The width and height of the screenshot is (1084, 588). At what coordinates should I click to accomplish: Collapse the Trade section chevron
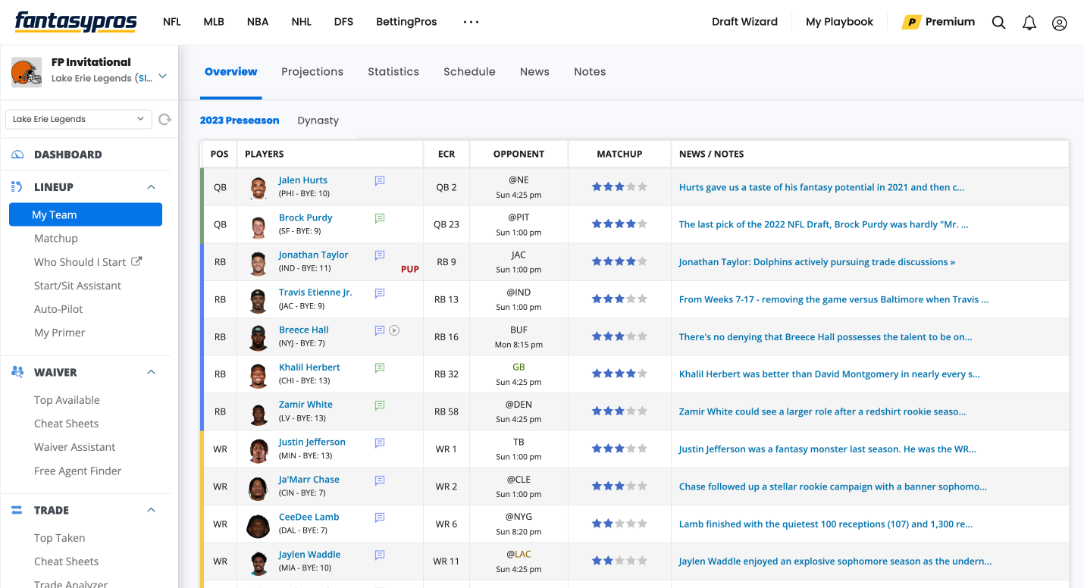coord(151,510)
